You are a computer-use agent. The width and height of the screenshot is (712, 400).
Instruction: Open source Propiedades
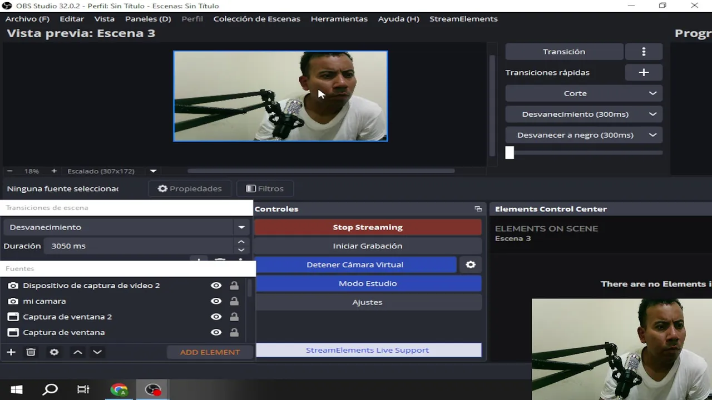(x=190, y=189)
